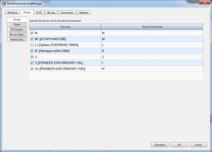Select the top Drives tab

click(x=27, y=12)
